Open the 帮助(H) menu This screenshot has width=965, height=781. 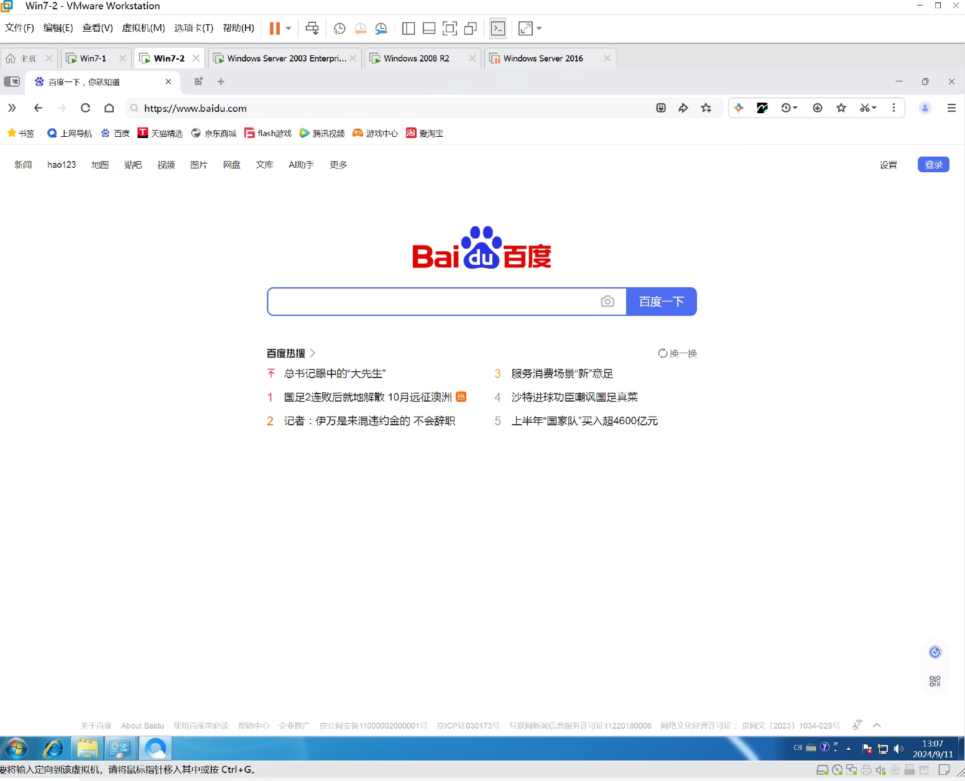pyautogui.click(x=238, y=28)
